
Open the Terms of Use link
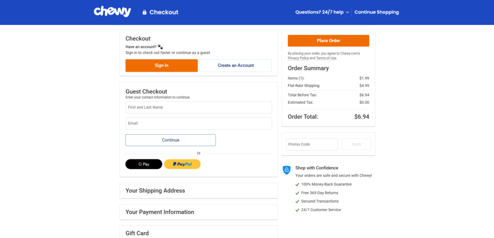click(x=326, y=58)
